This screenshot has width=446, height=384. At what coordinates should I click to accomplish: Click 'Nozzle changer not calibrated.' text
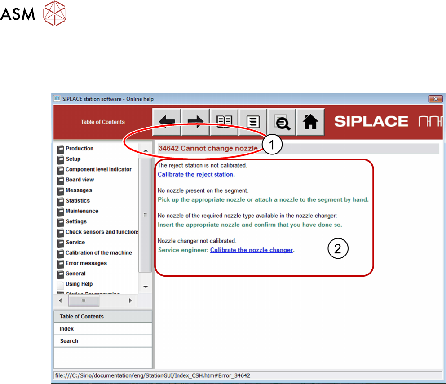tap(197, 241)
